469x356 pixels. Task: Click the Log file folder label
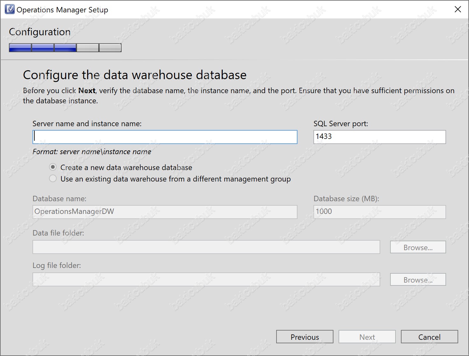tap(57, 265)
